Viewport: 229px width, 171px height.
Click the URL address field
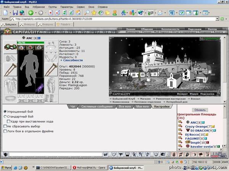115,19
